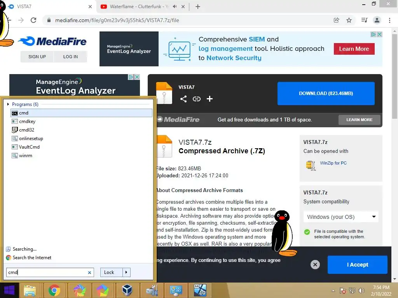Image resolution: width=398 pixels, height=298 pixels.
Task: Open AdChoices info on the top banner
Action: tap(374, 34)
